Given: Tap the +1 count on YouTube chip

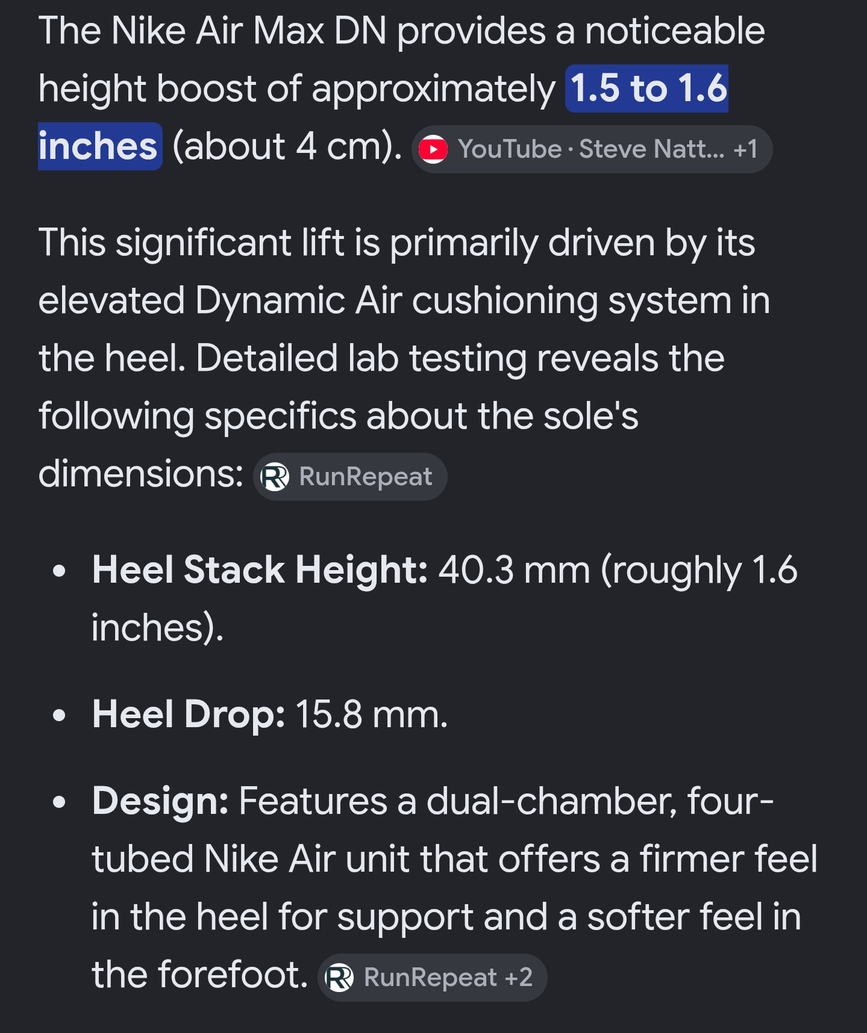Looking at the screenshot, I should point(745,149).
